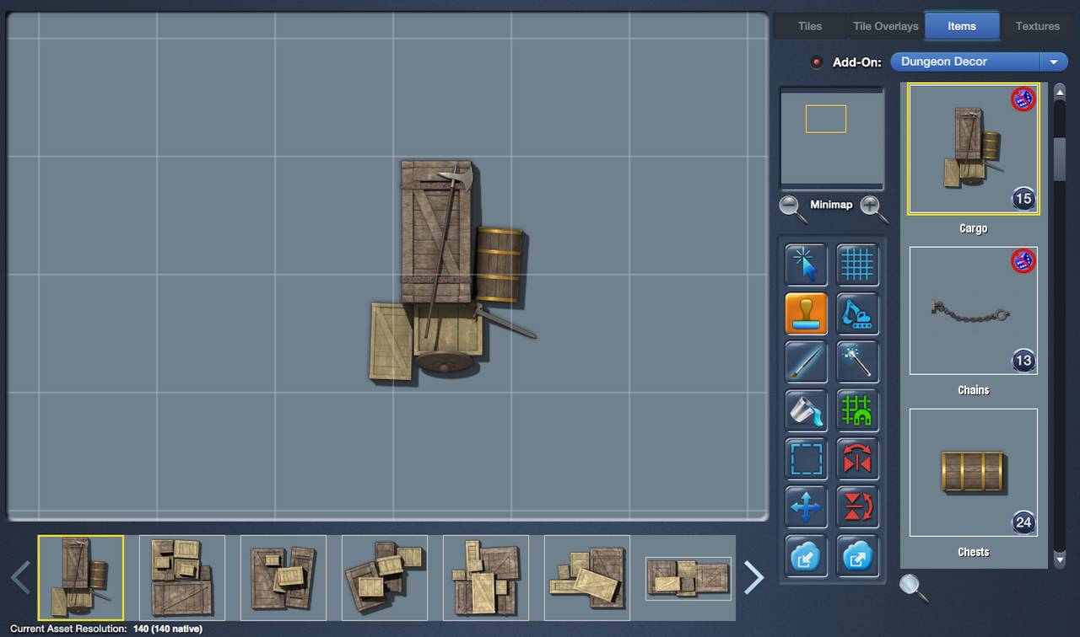The width and height of the screenshot is (1080, 637).
Task: Click the cloud export icon
Action: [857, 555]
